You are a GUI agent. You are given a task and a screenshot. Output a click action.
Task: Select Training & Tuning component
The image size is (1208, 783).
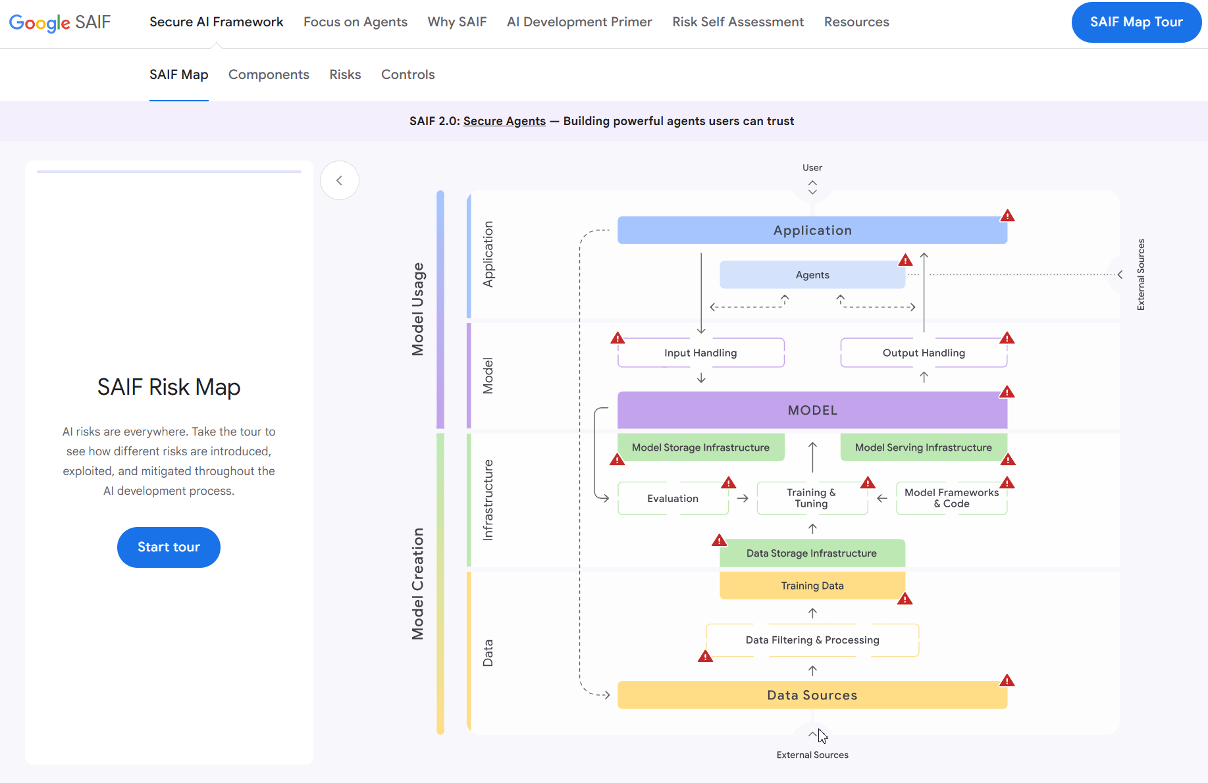tap(812, 499)
